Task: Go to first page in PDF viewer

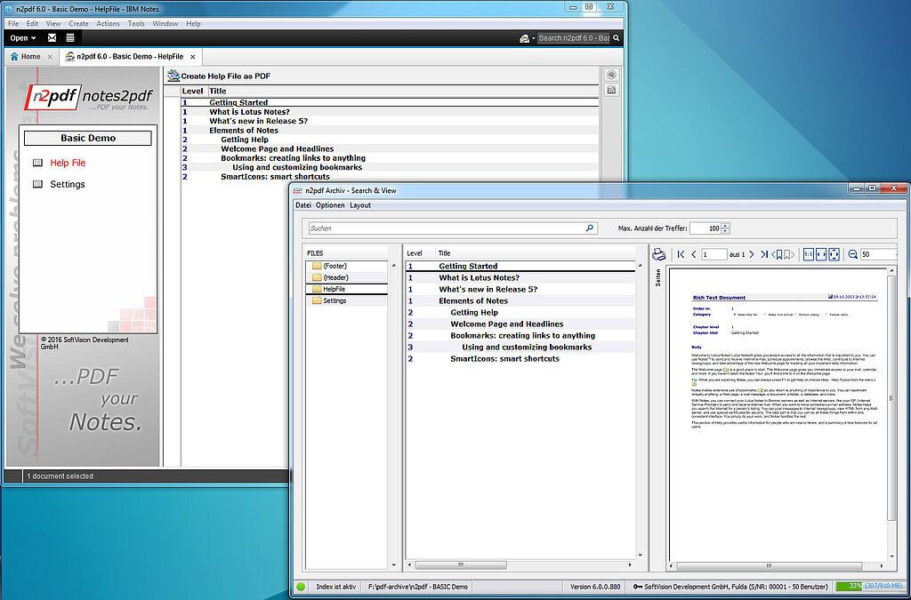Action: coord(681,254)
